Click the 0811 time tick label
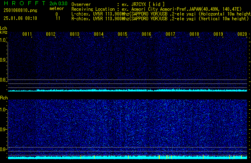The width and height of the screenshot is (251, 163). (x=27, y=34)
